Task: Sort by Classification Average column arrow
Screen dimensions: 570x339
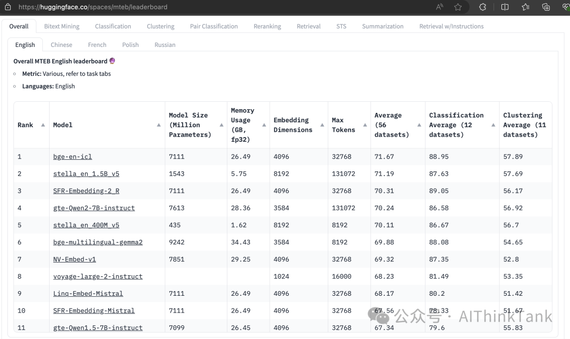Action: point(493,125)
